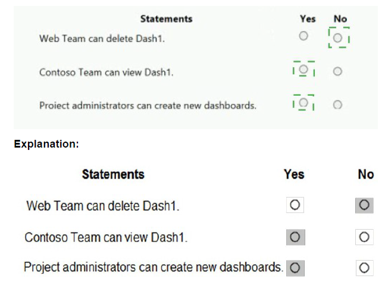Click Explanation's 'Project administrators can create' statement

(x=153, y=267)
